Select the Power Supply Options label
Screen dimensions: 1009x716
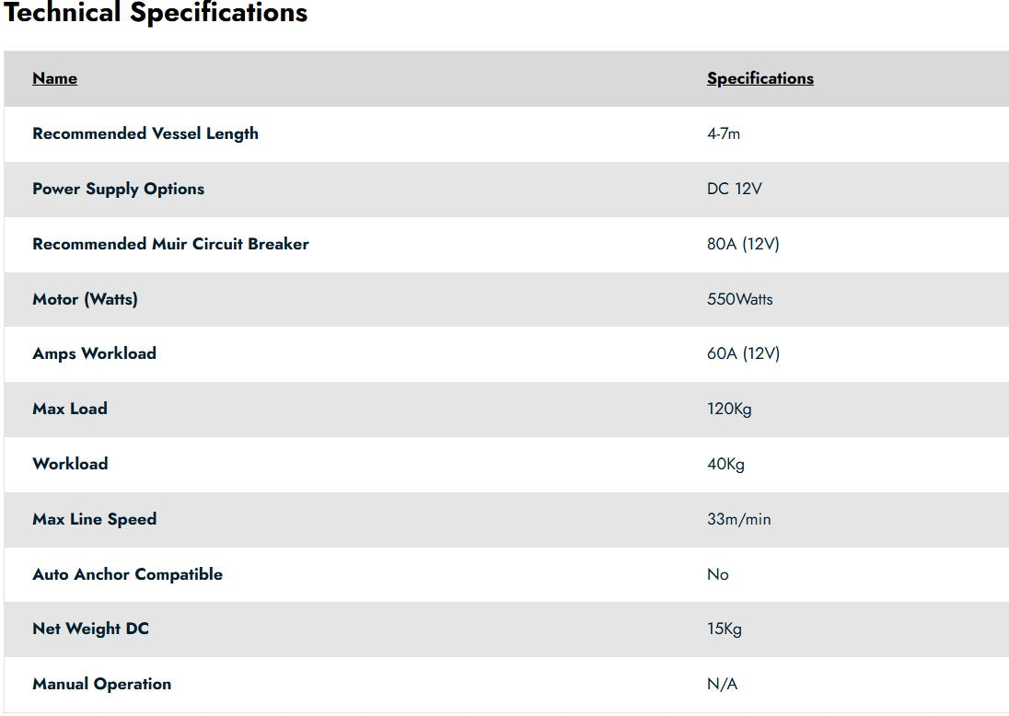pyautogui.click(x=118, y=189)
